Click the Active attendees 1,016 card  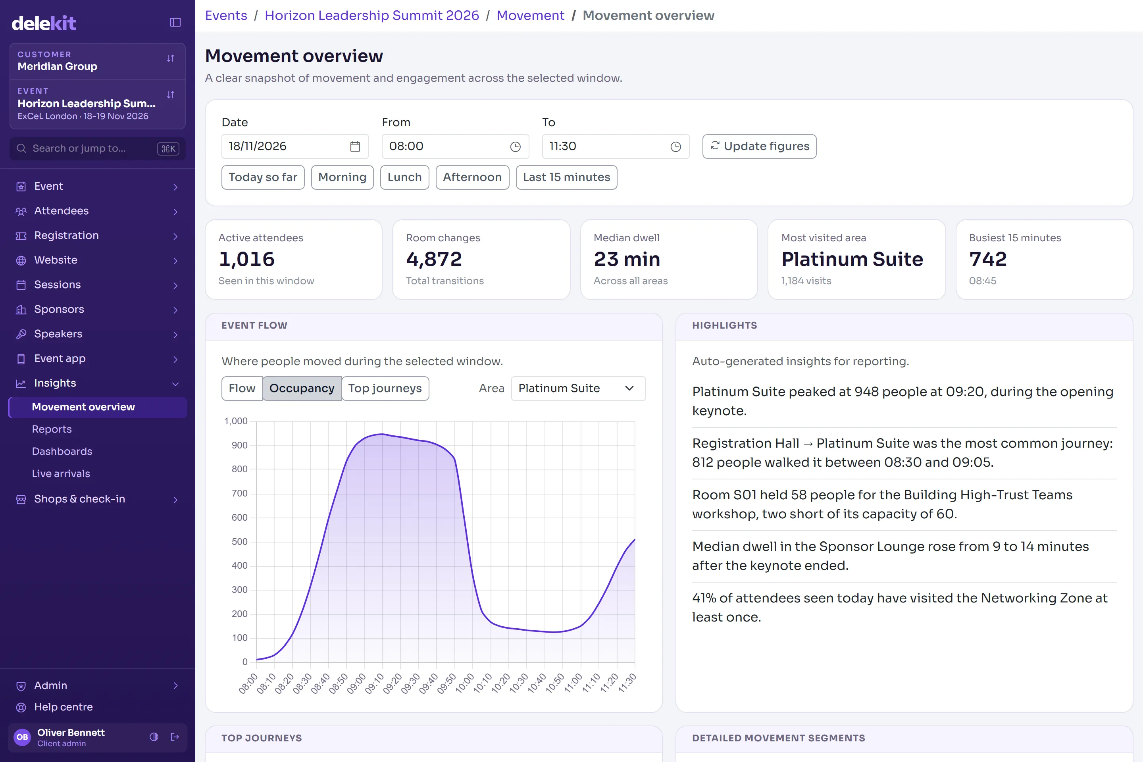294,260
